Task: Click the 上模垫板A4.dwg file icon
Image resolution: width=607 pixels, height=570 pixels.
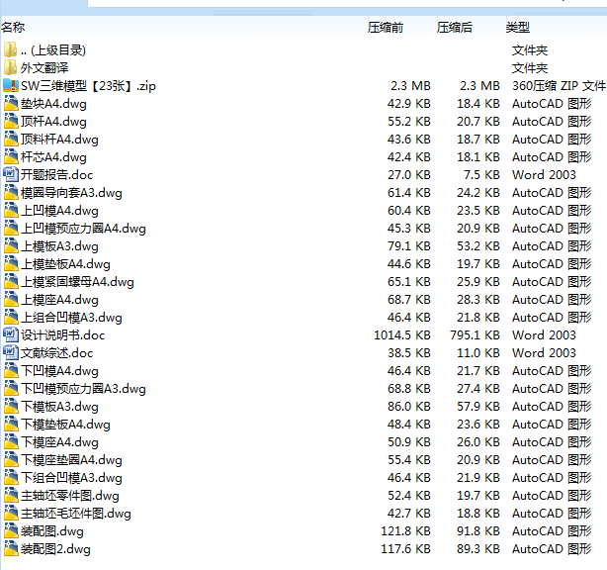Action: [x=11, y=263]
